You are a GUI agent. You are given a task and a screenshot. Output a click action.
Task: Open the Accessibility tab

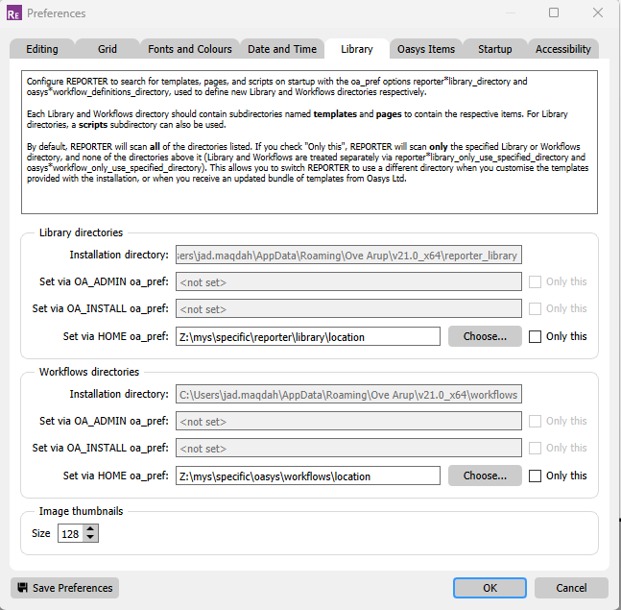pos(562,49)
